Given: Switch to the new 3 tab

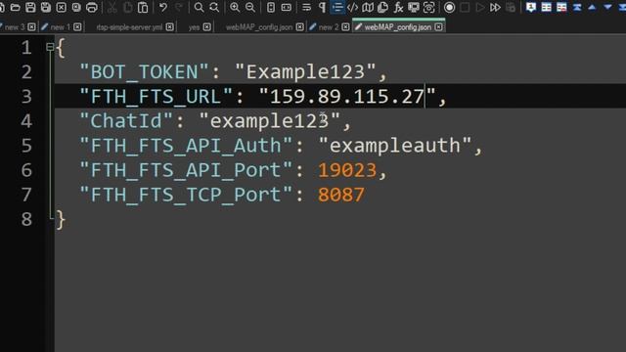Looking at the screenshot, I should pos(15,27).
